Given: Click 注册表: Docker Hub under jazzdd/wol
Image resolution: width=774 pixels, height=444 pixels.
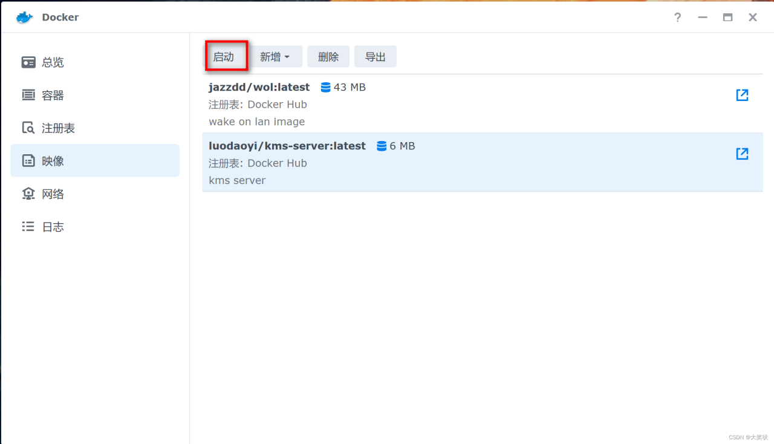Looking at the screenshot, I should pos(258,105).
